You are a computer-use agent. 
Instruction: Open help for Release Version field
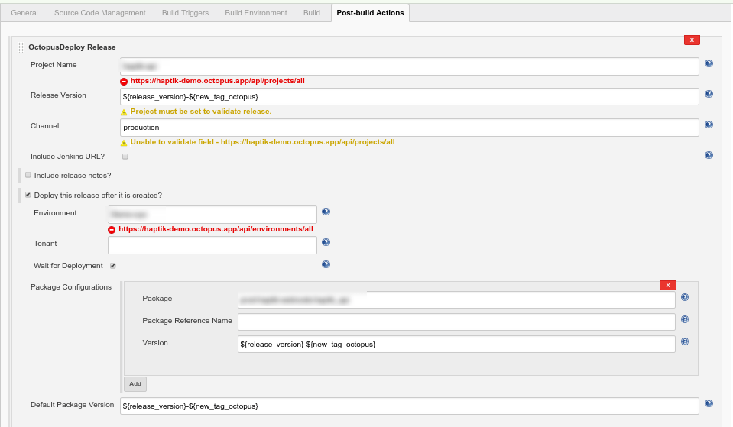coord(709,95)
